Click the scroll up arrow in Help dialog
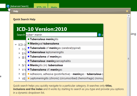Viewport: 137px width, 96px height. pyautogui.click(x=129, y=16)
